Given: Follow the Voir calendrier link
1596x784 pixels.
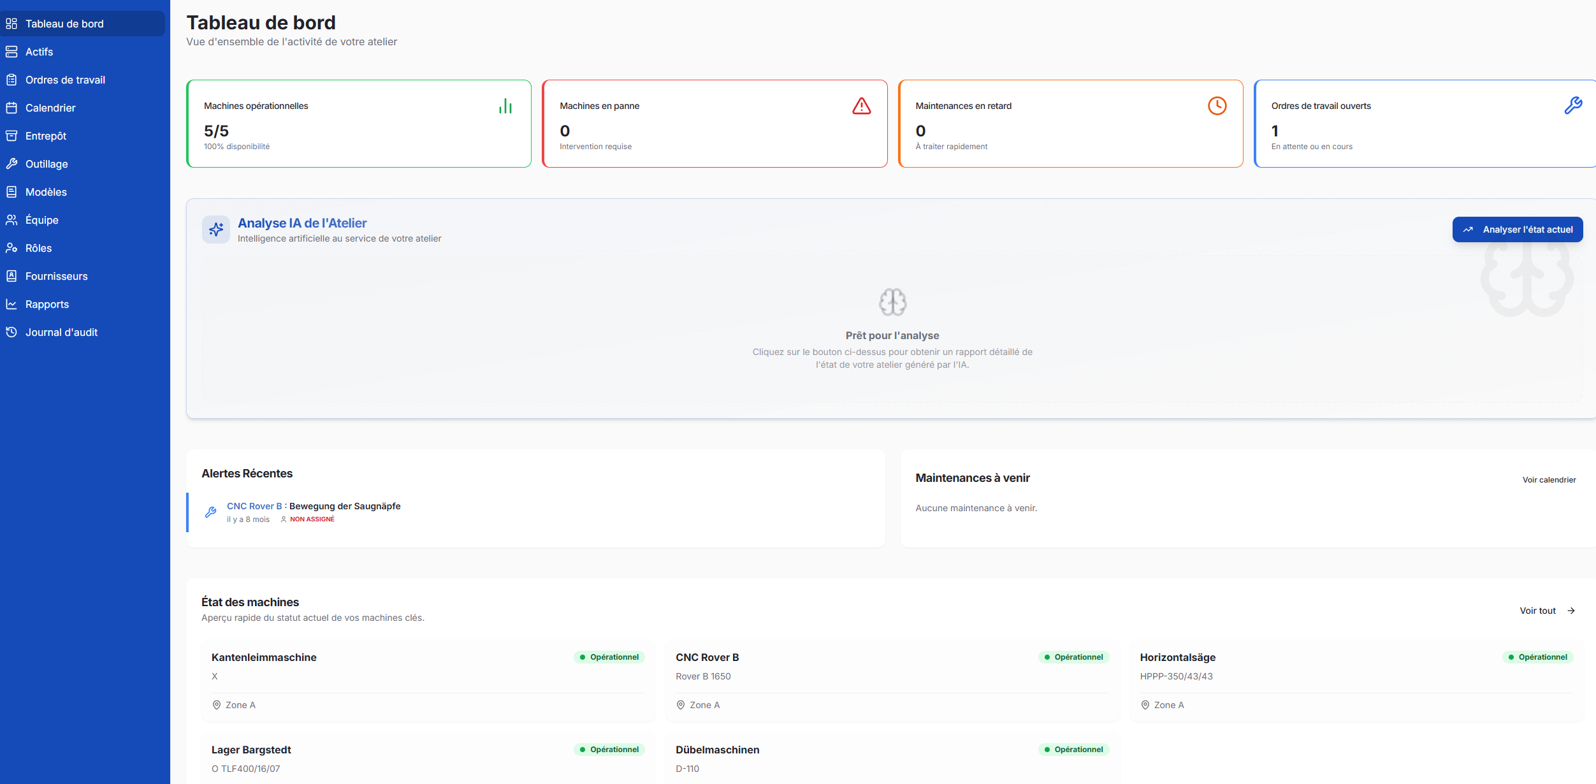Looking at the screenshot, I should [x=1549, y=480].
